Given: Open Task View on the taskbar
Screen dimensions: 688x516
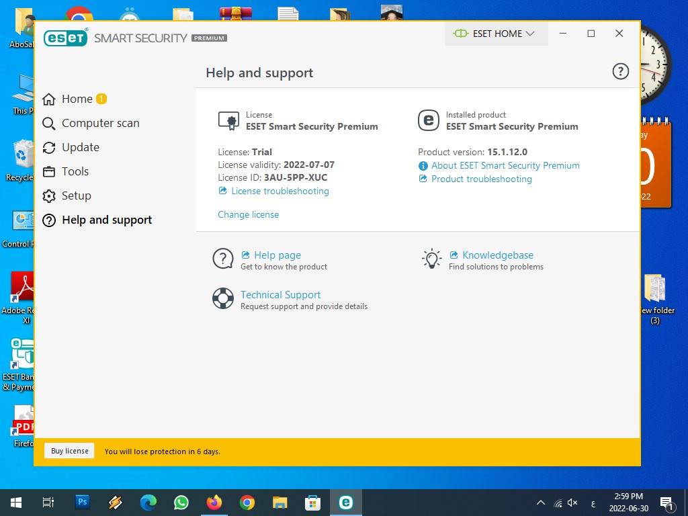Looking at the screenshot, I should point(48,503).
